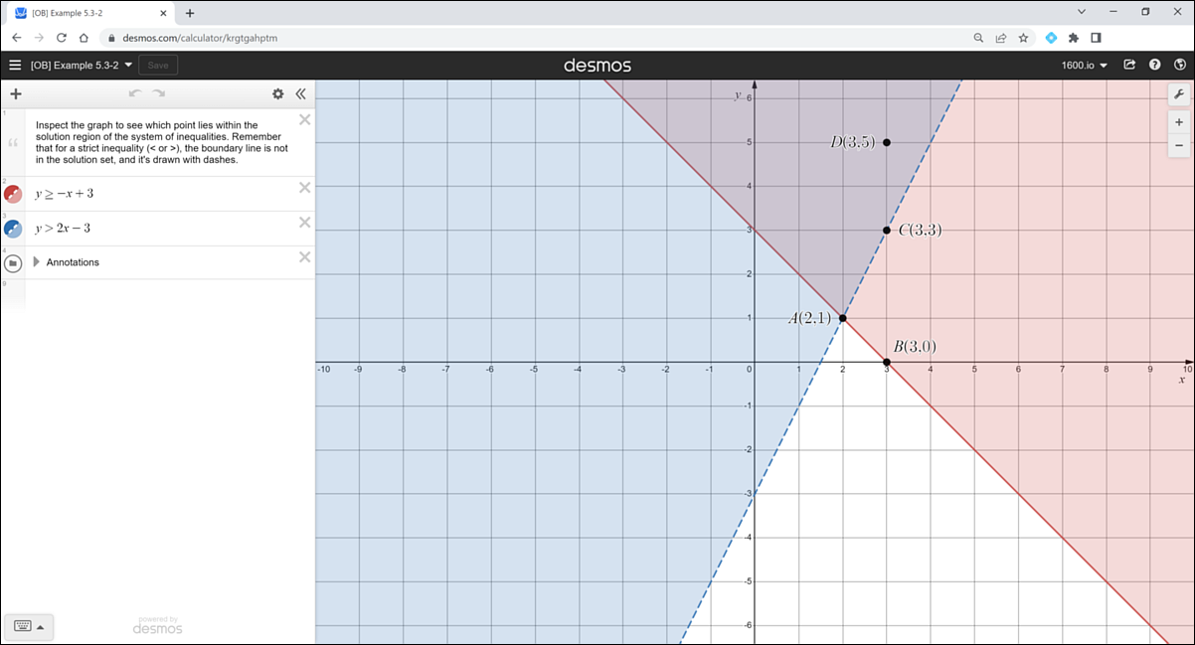This screenshot has height=645, width=1195.
Task: Click the Desmos logo in header
Action: (x=597, y=66)
